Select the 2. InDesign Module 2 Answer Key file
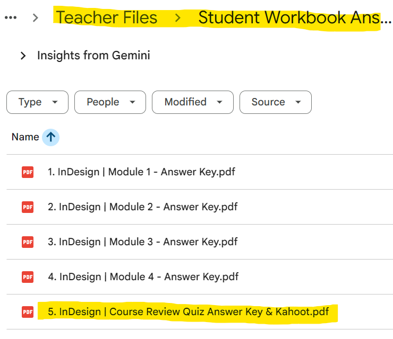Screen dimensions: 393x339 coord(142,207)
